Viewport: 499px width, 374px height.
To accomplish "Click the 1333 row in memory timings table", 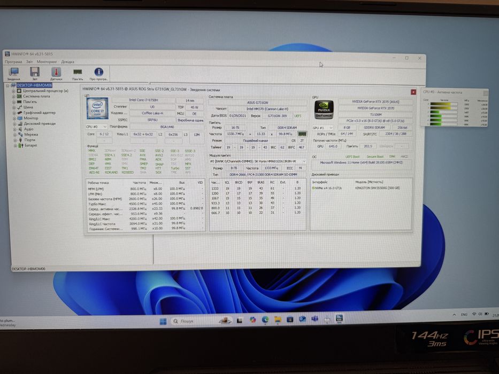I will click(256, 188).
